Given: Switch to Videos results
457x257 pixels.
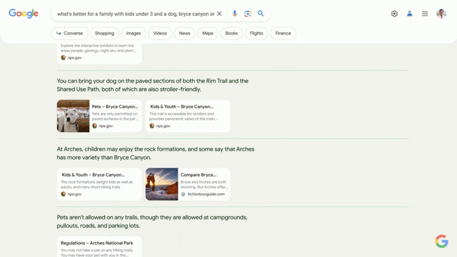Looking at the screenshot, I should pos(160,33).
